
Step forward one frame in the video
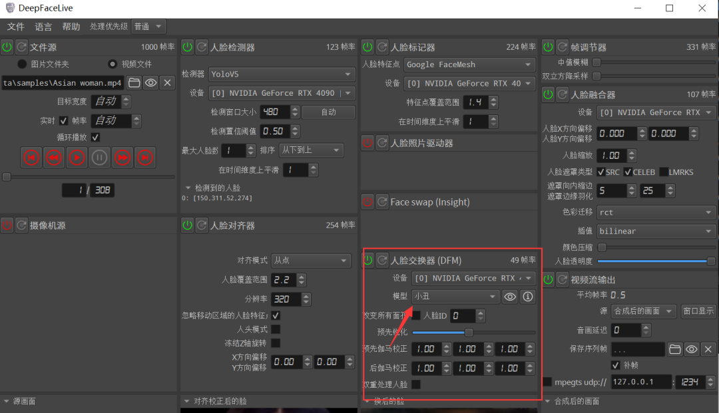point(122,158)
